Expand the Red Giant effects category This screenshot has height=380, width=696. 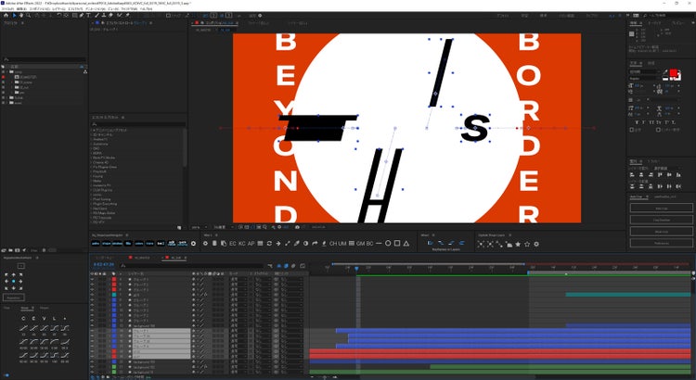pos(91,209)
